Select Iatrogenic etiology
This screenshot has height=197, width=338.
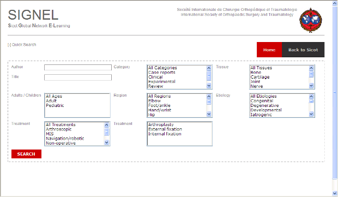pos(261,115)
